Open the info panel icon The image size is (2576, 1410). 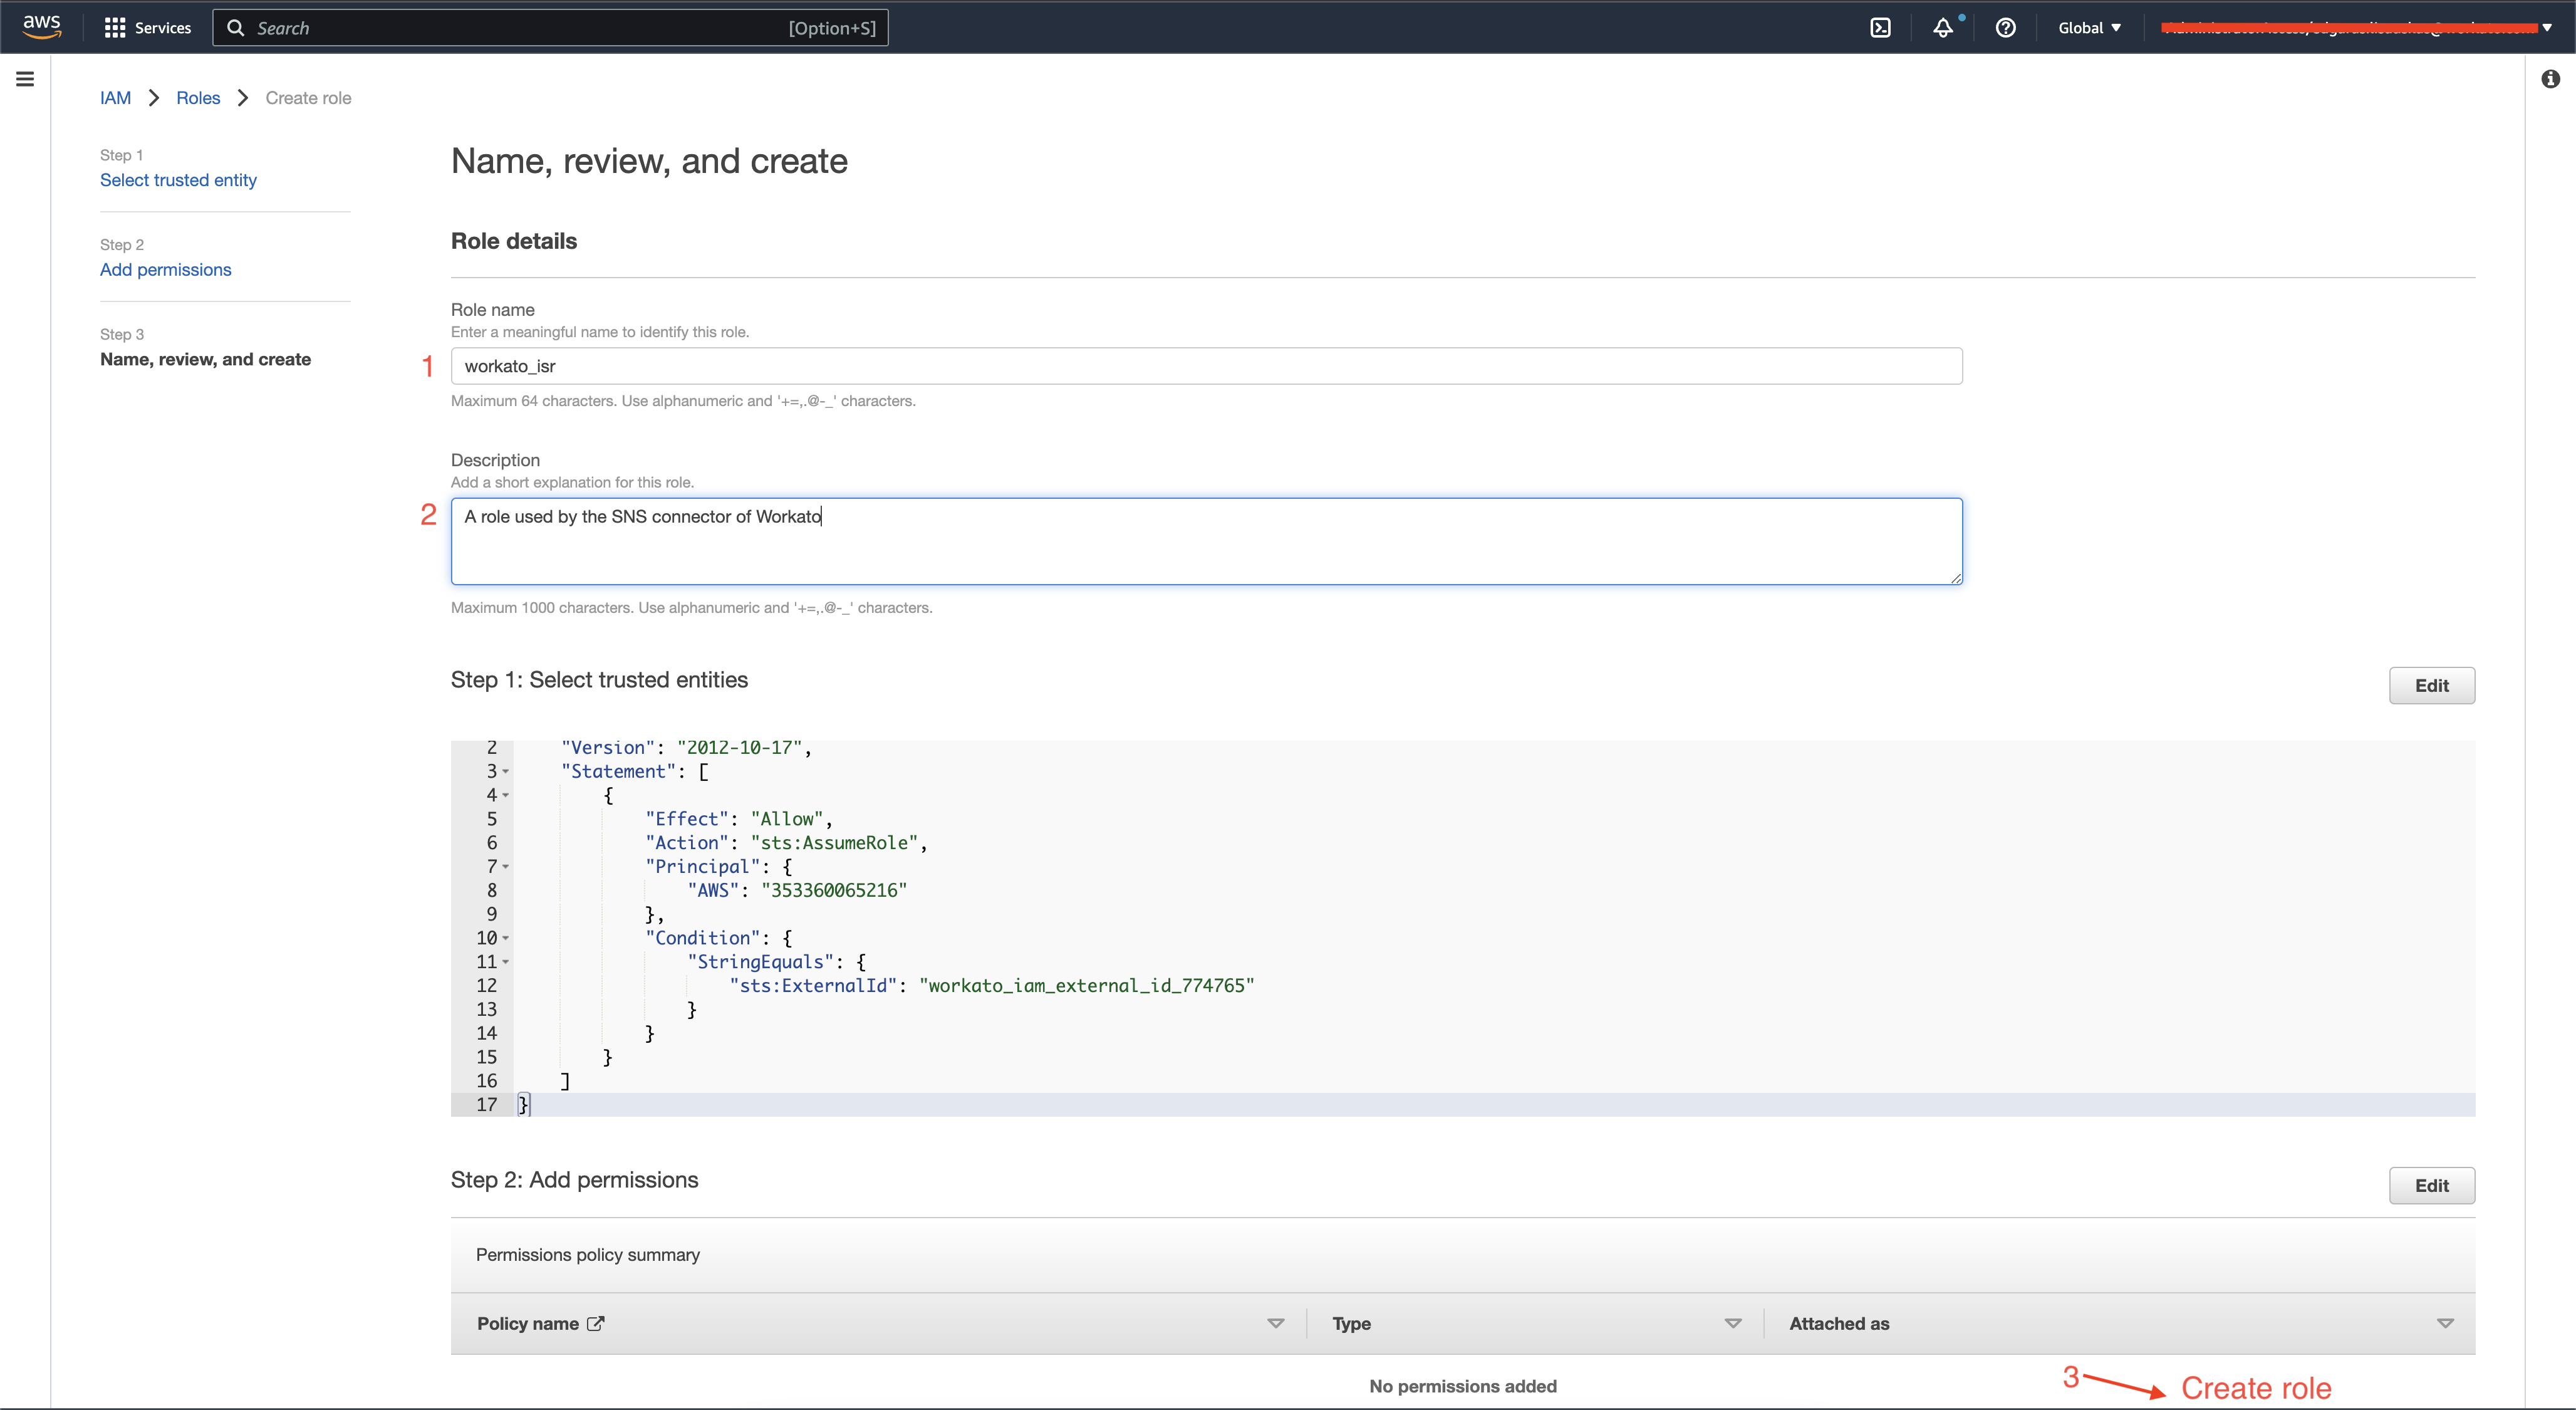pyautogui.click(x=2550, y=79)
